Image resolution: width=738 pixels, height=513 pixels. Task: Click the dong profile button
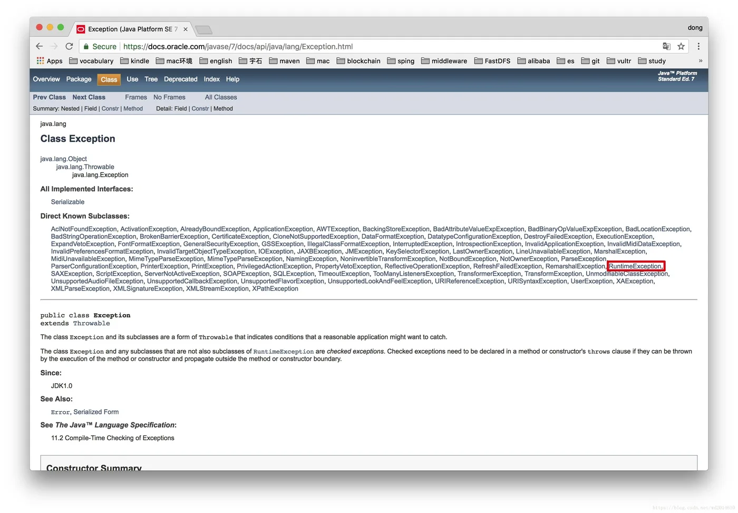(x=695, y=27)
